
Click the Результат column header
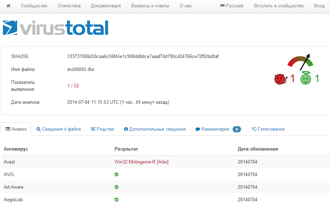(126, 149)
